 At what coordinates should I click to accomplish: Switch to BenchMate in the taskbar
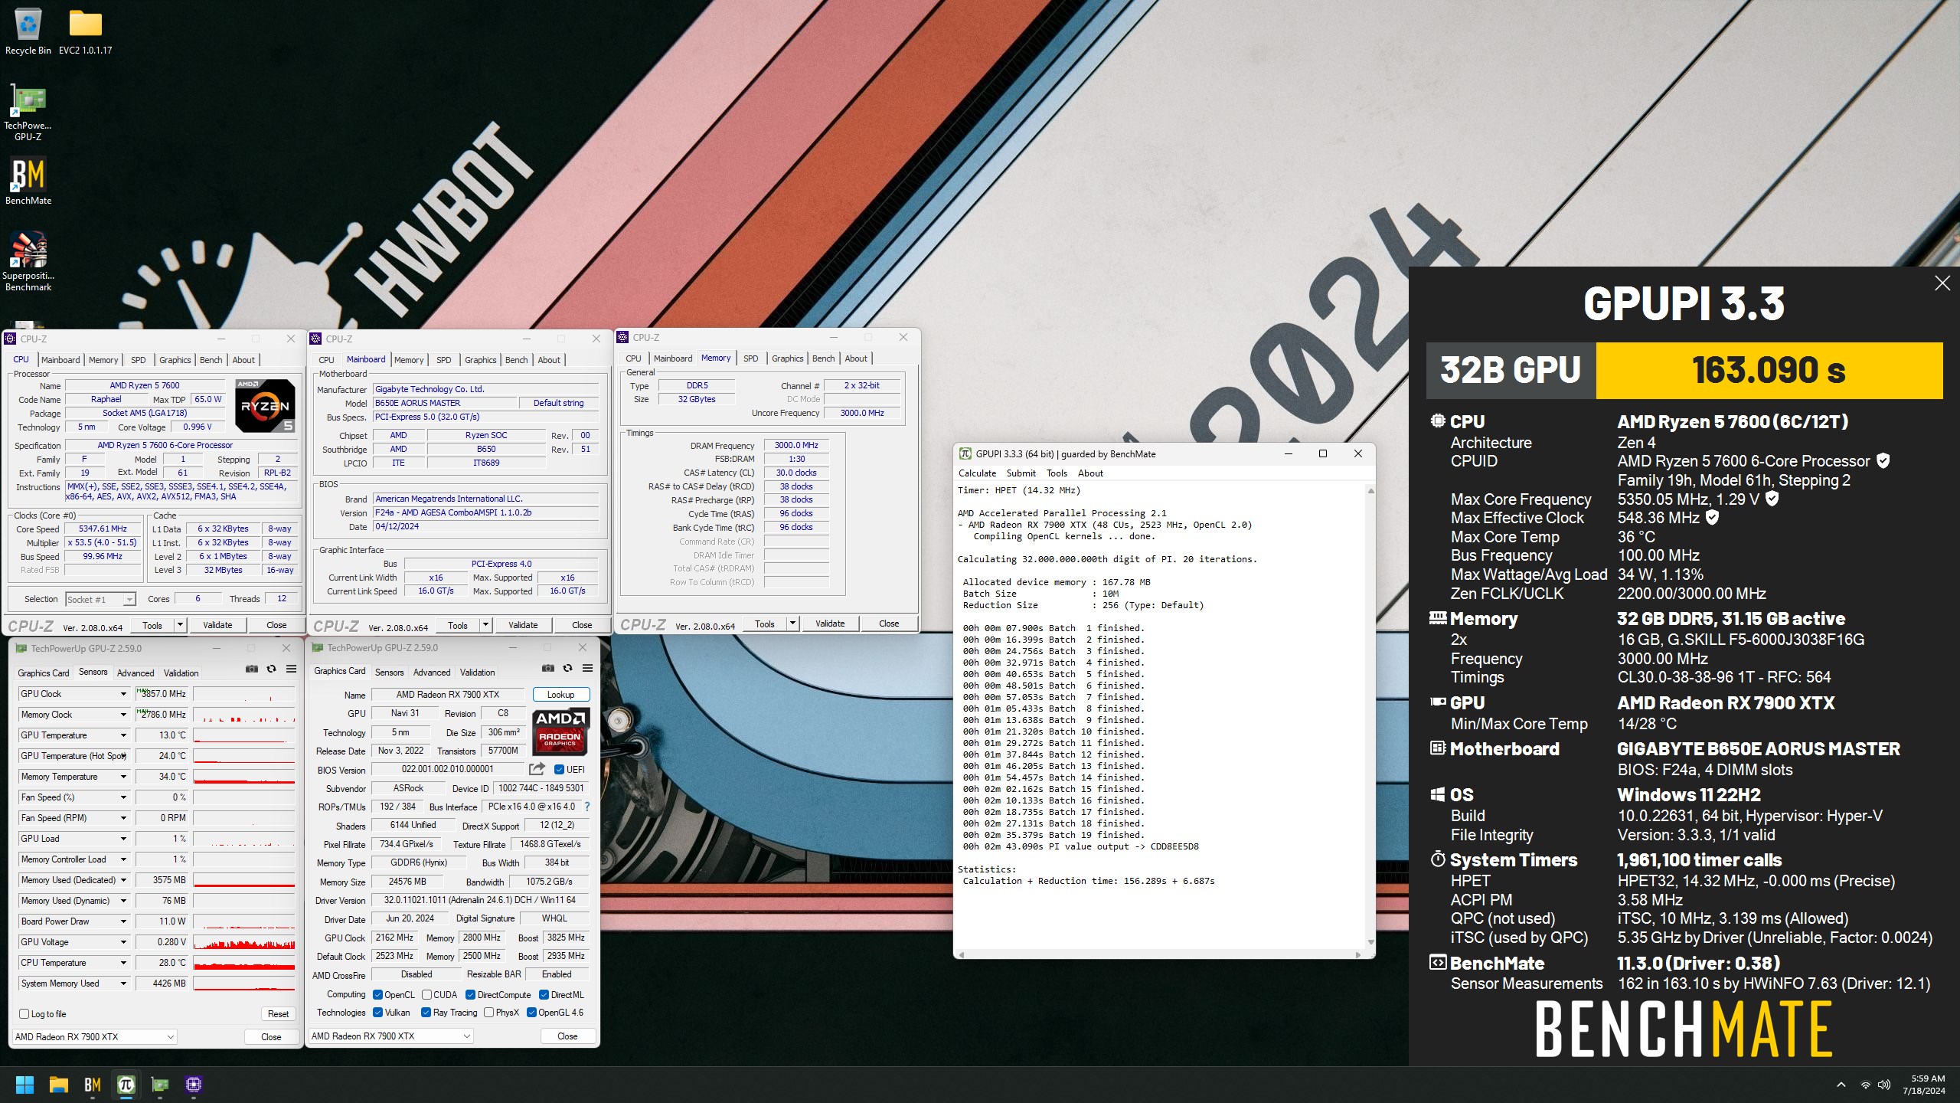(93, 1085)
